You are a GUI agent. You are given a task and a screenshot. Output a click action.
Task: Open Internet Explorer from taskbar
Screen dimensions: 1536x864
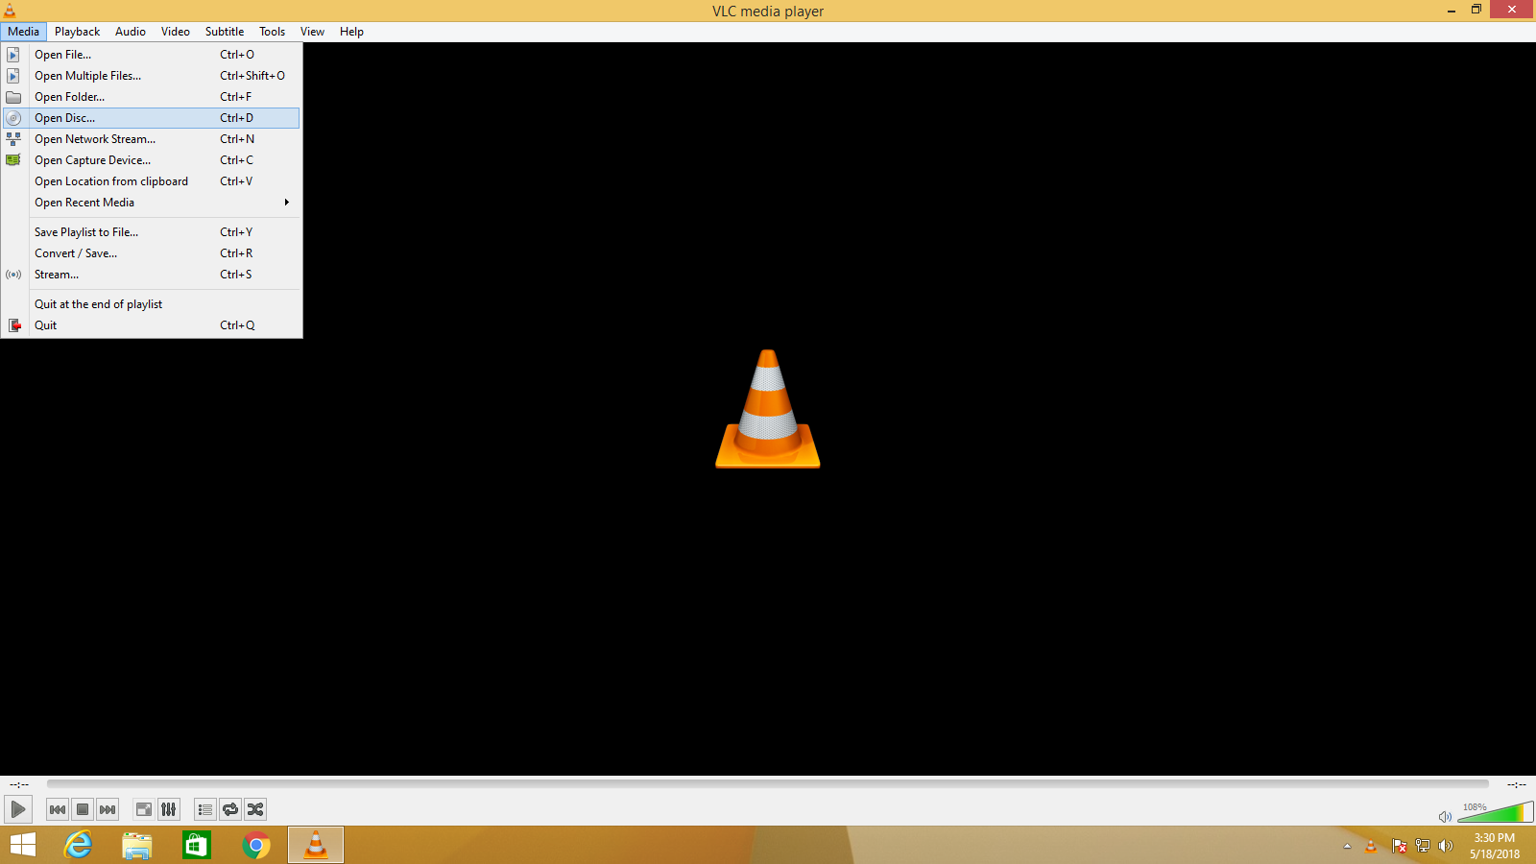78,845
